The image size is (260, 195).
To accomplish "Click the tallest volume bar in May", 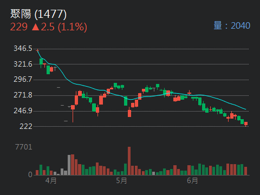I will coord(129,161).
